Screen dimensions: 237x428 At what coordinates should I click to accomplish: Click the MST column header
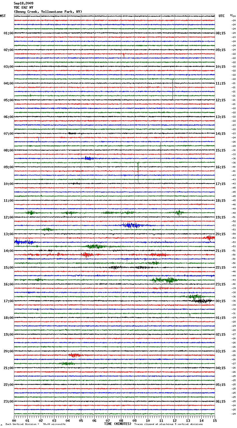(3, 16)
